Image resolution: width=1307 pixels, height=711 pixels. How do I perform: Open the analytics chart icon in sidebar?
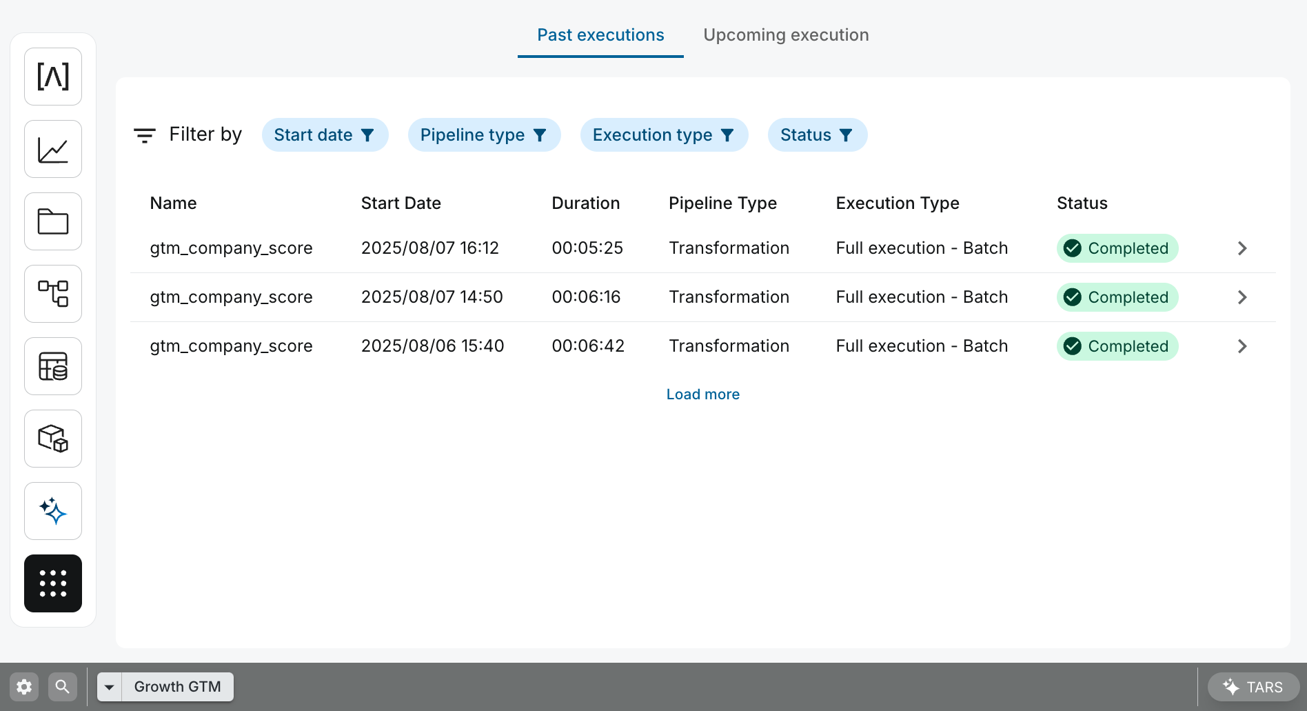(x=52, y=148)
